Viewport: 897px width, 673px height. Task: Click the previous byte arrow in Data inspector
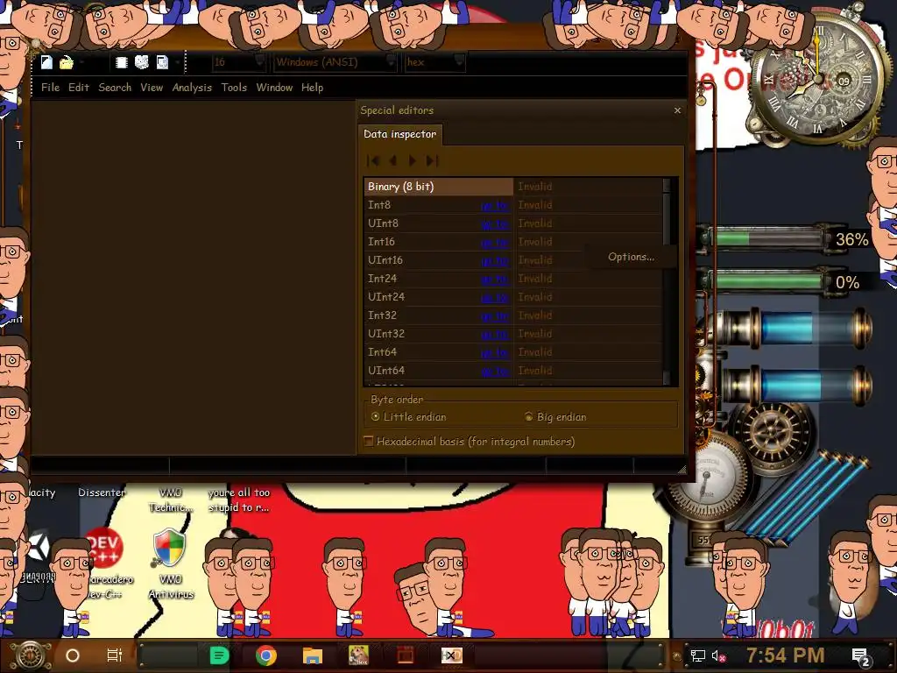pyautogui.click(x=393, y=161)
